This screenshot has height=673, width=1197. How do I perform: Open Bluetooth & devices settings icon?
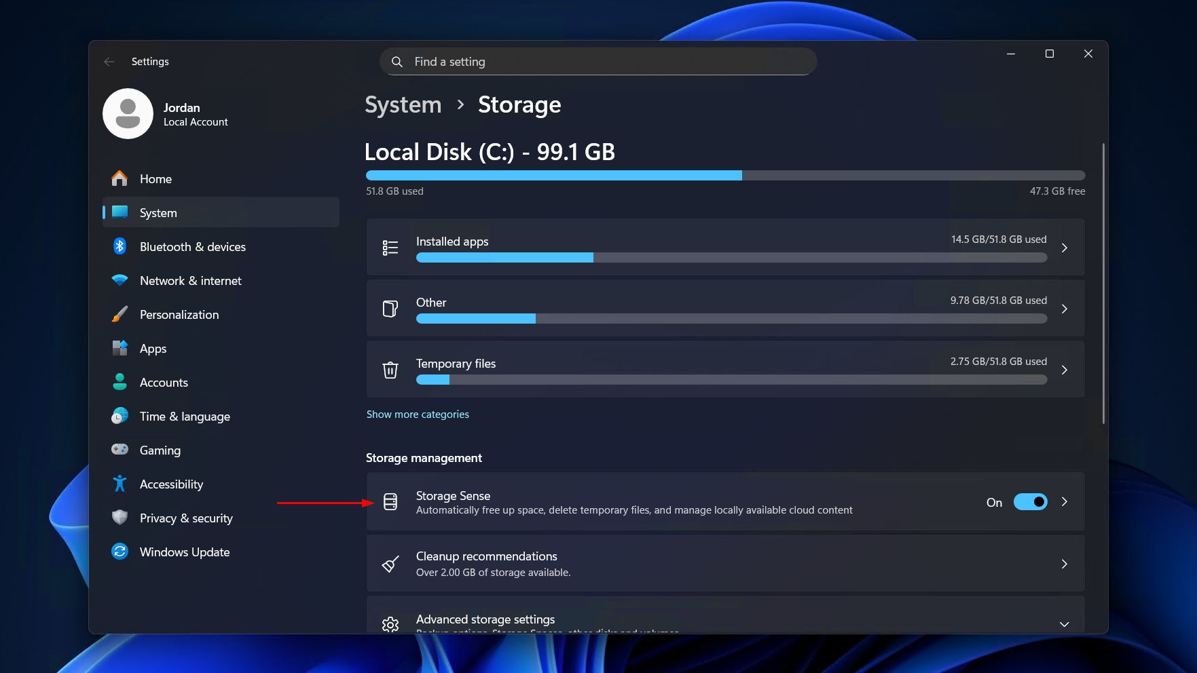pyautogui.click(x=119, y=246)
